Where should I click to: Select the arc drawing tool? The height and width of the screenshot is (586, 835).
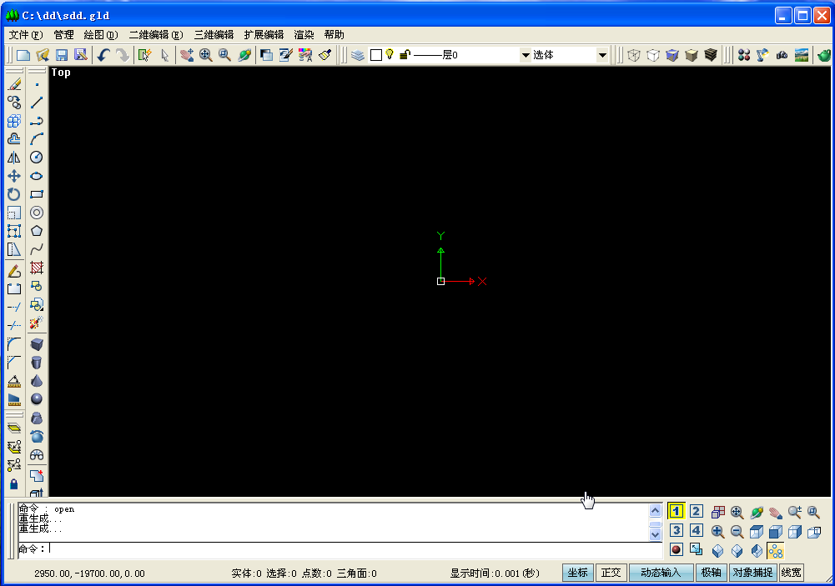37,139
